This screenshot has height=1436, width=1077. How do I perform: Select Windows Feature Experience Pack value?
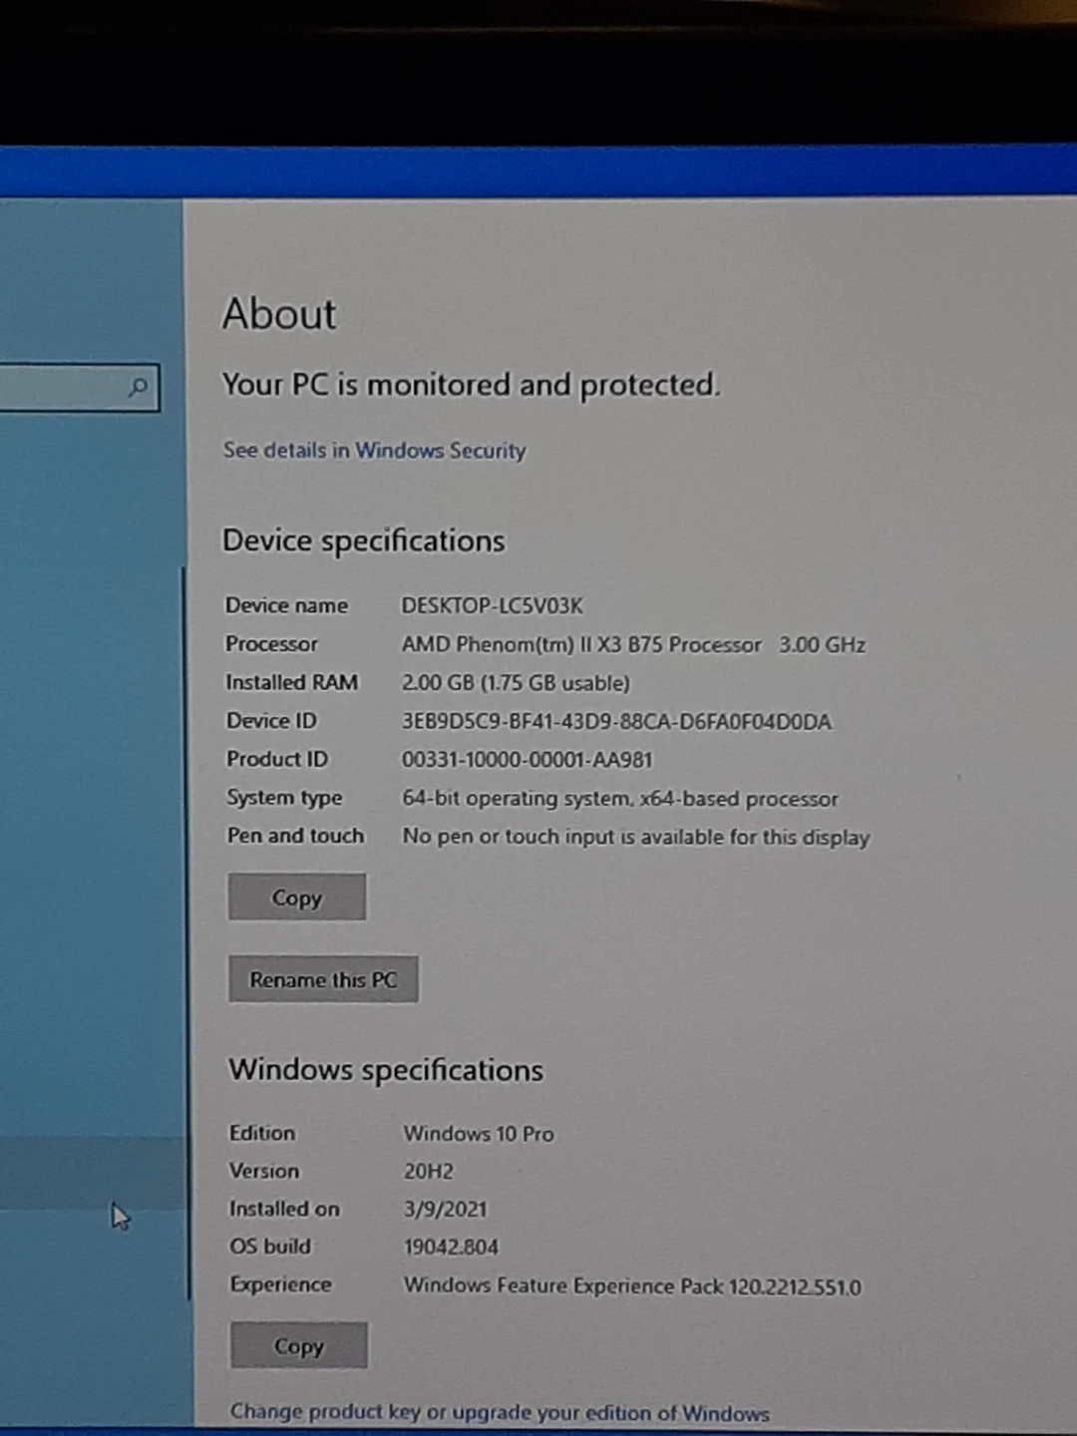pyautogui.click(x=632, y=1286)
